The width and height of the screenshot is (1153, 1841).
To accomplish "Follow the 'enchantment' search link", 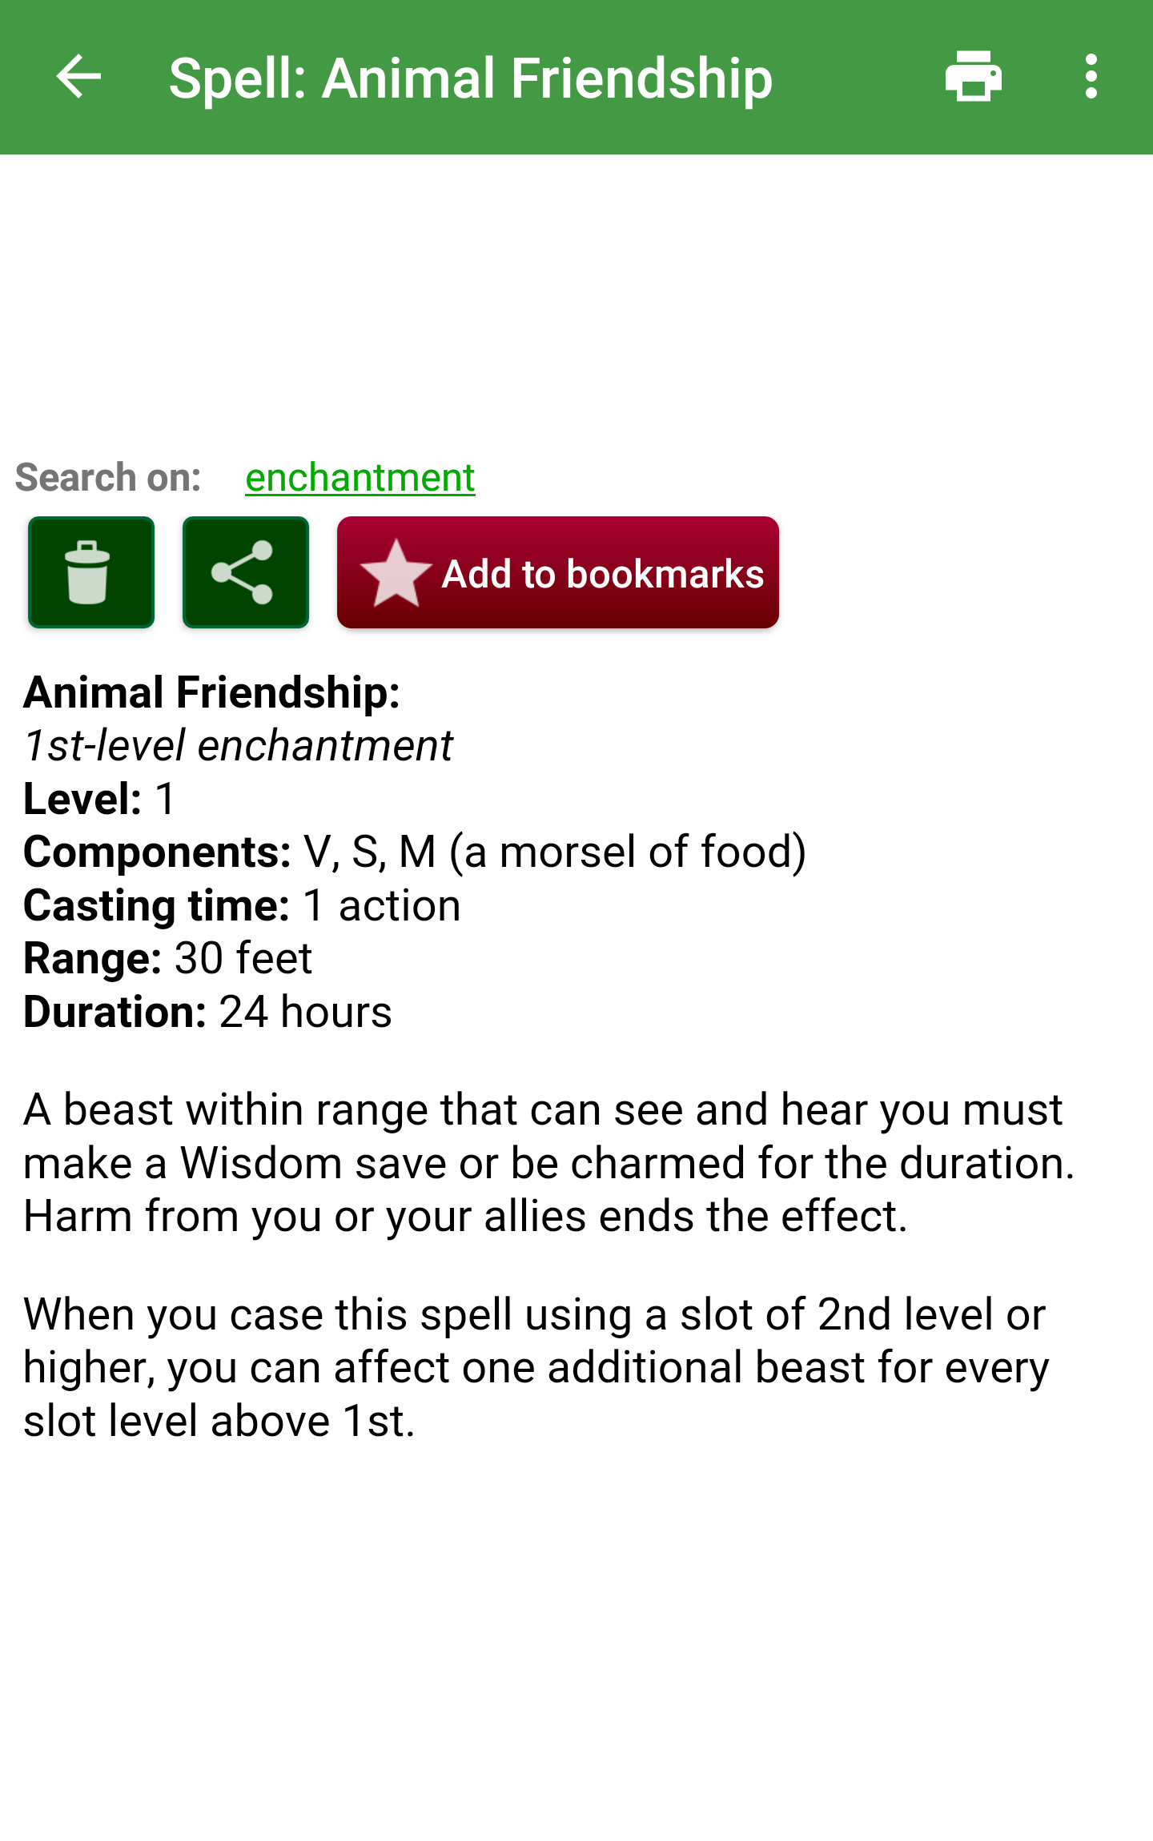I will pos(360,478).
